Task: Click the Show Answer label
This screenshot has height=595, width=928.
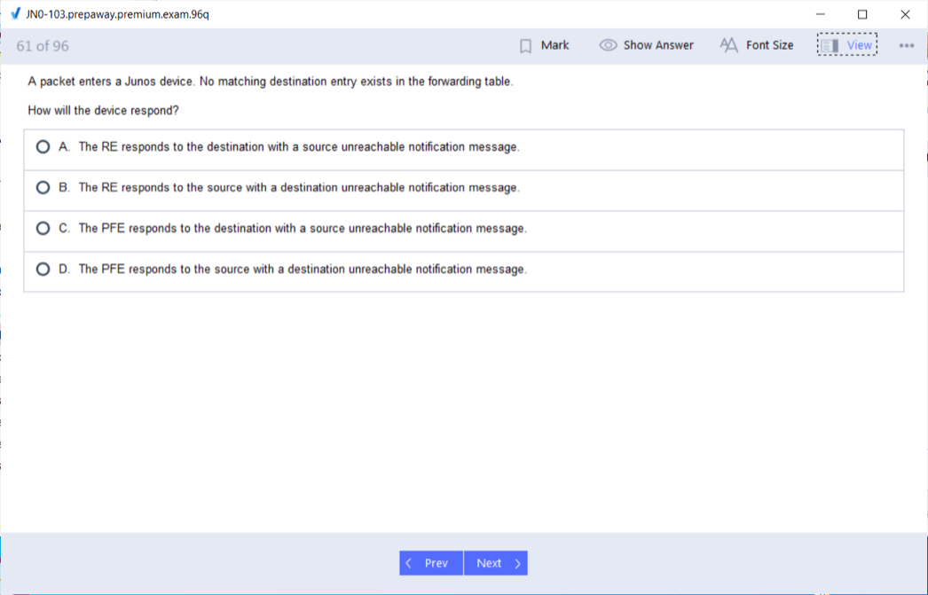Action: pos(658,45)
